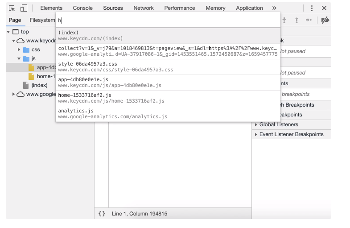Click the www.keycdn cloud domain icon
Image resolution: width=350 pixels, height=228 pixels.
click(21, 41)
